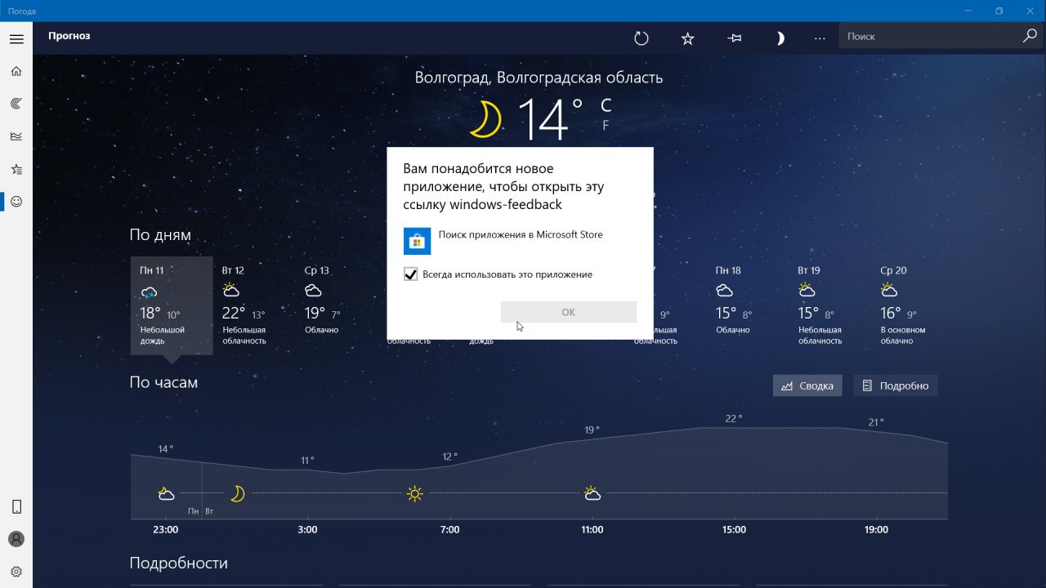Restore down the Weather window
The width and height of the screenshot is (1046, 588).
pos(999,11)
